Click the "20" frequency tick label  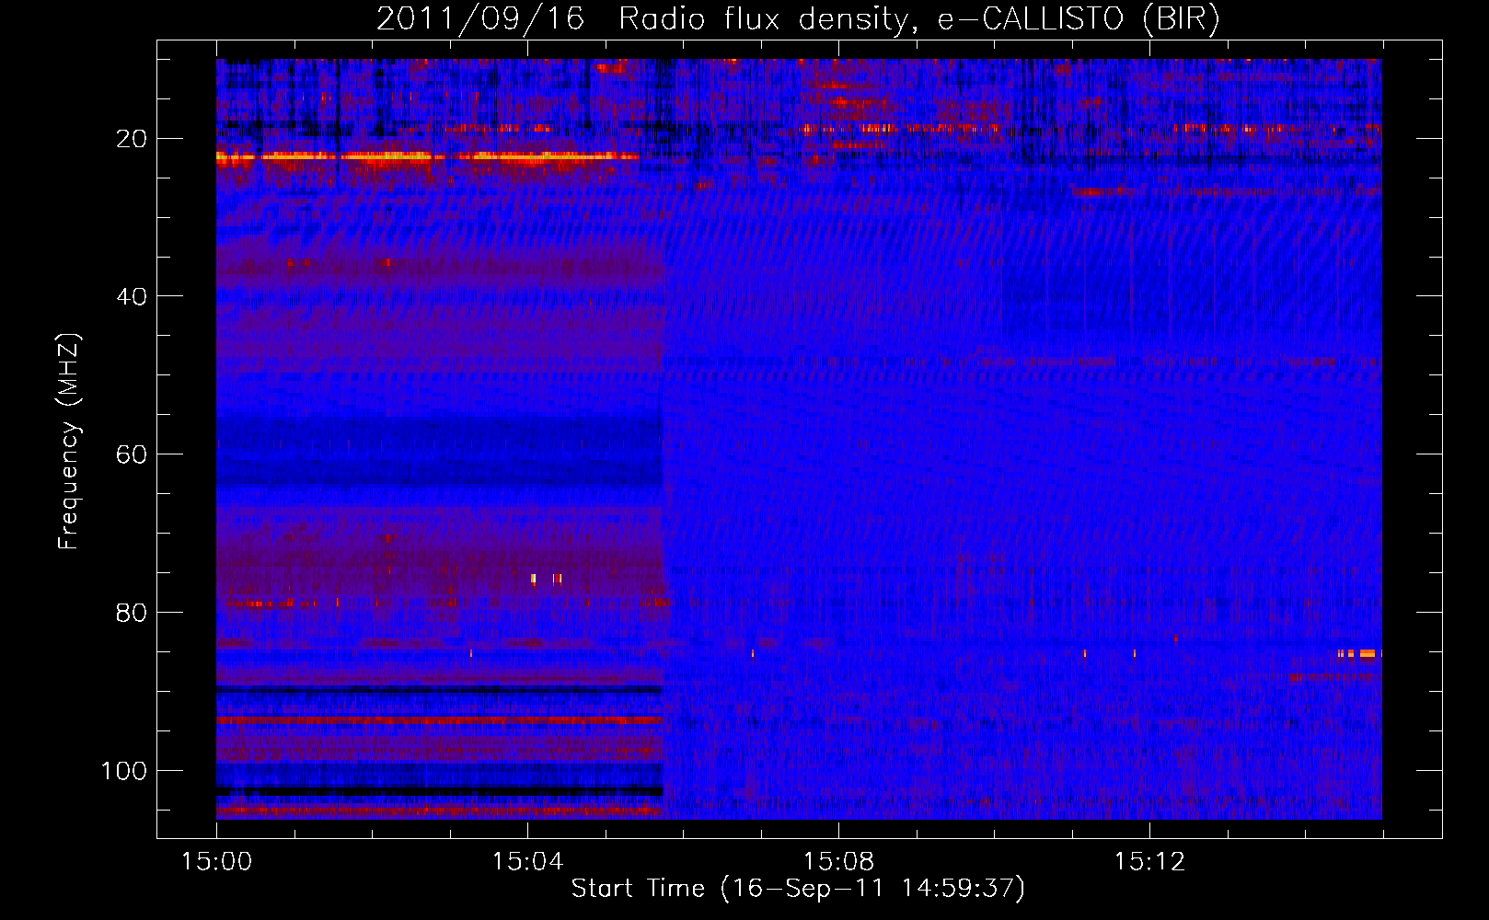click(x=132, y=139)
